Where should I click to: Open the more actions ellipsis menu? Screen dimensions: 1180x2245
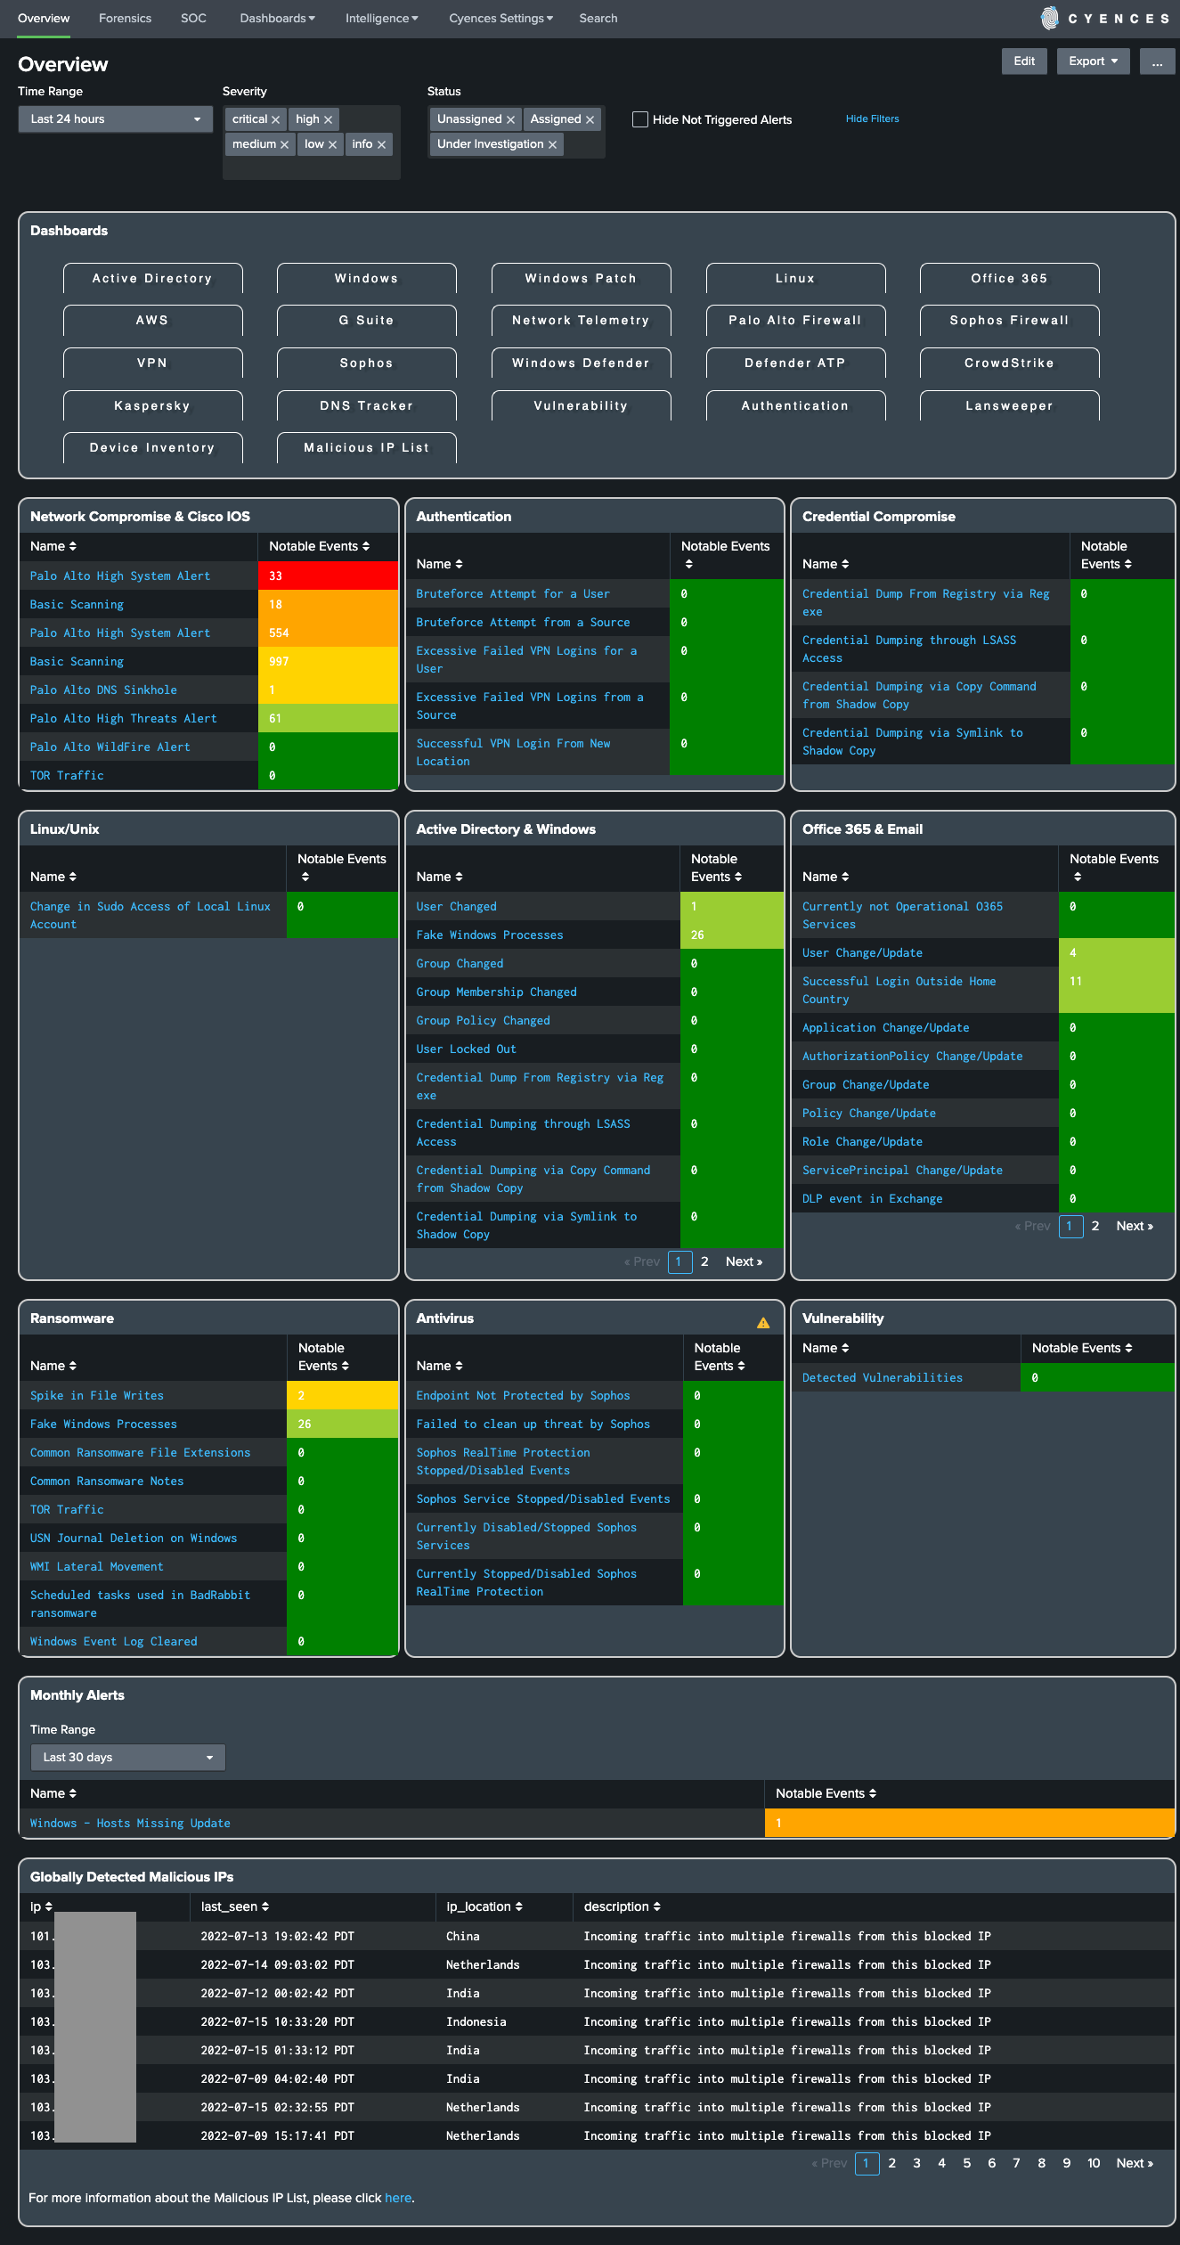[x=1157, y=61]
